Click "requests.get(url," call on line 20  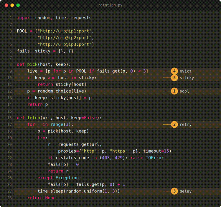click(80, 145)
